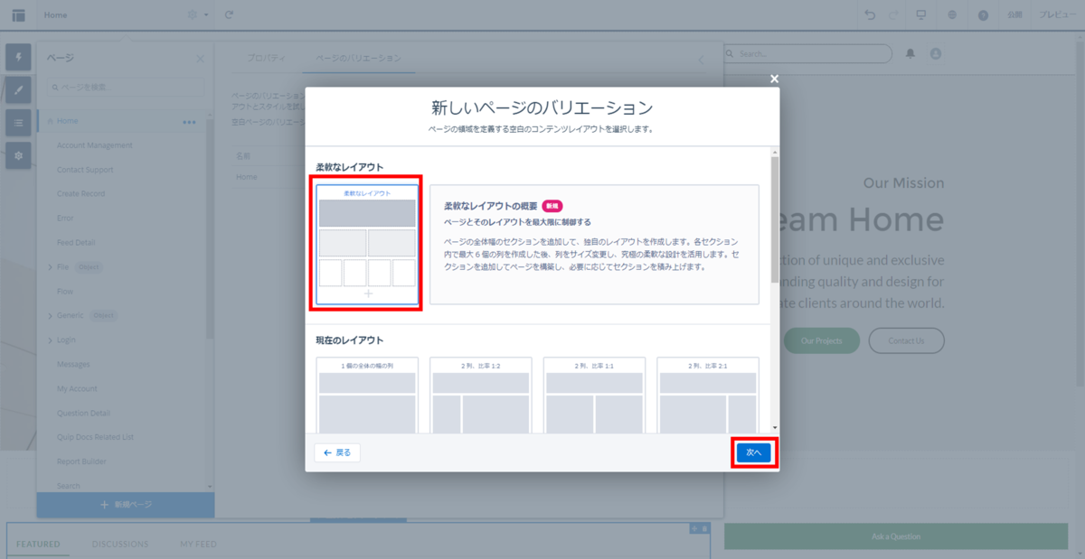Click the Home row under 名前 column
This screenshot has height=559, width=1085.
247,177
